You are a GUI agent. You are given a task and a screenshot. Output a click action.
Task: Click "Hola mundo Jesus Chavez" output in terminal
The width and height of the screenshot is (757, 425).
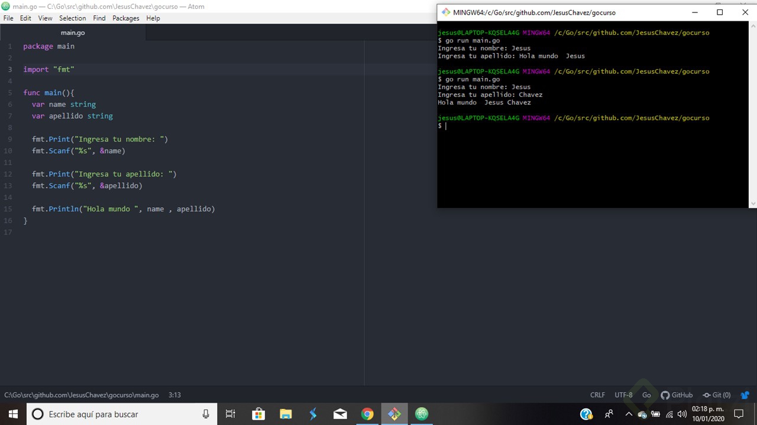[x=484, y=103]
